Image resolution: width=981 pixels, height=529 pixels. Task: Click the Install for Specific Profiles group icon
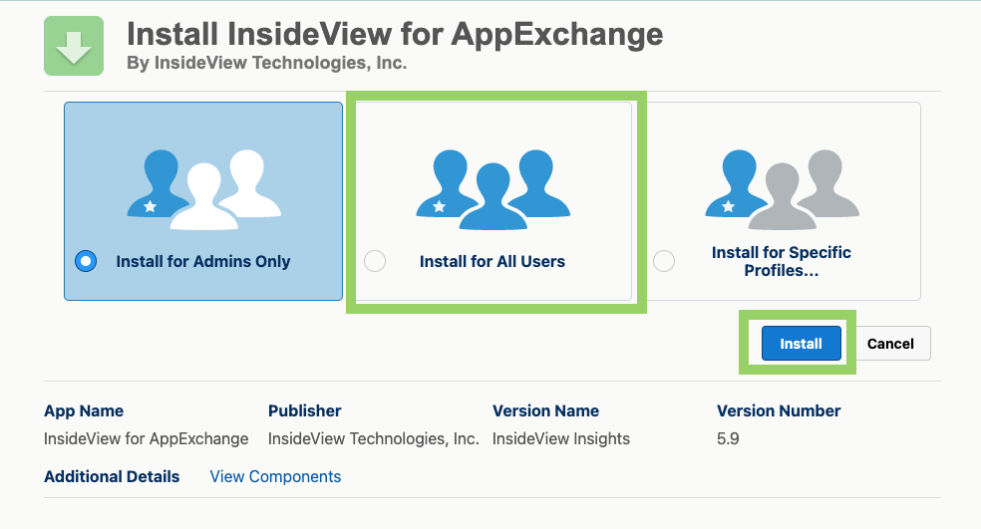tap(782, 189)
